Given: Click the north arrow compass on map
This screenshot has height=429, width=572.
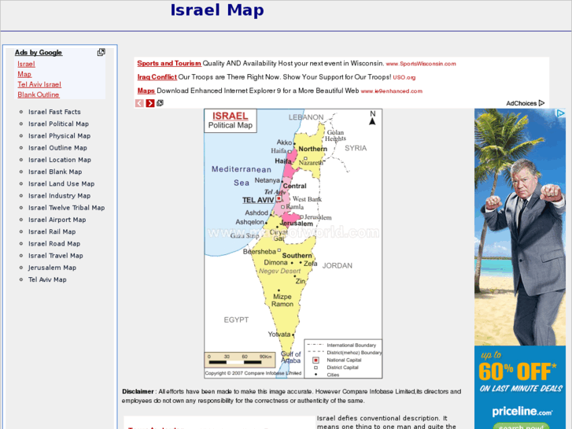Looking at the screenshot, I should [x=372, y=118].
